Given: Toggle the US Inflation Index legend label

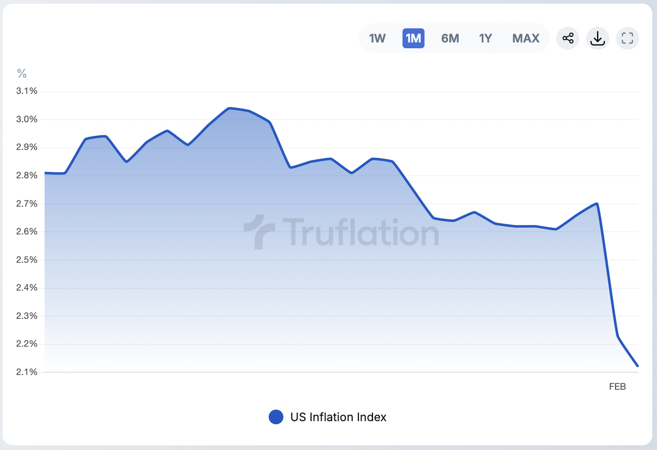Looking at the screenshot, I should coord(338,417).
